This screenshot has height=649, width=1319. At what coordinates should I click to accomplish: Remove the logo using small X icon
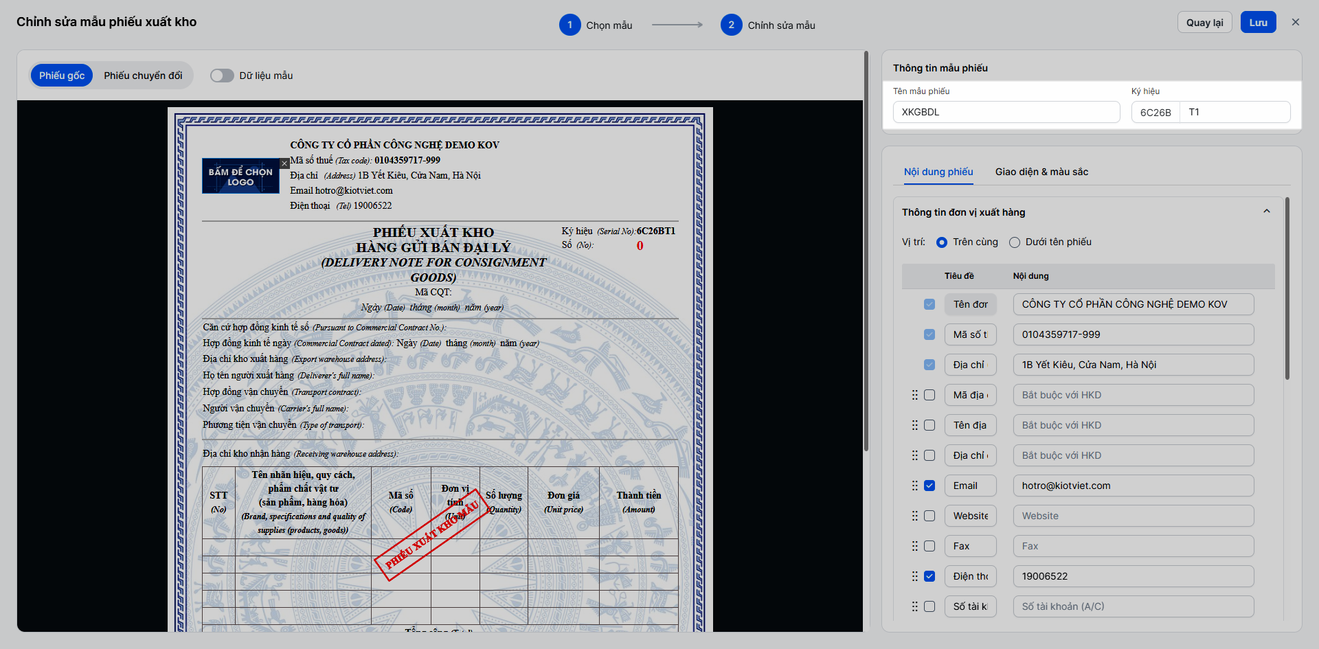(x=284, y=163)
